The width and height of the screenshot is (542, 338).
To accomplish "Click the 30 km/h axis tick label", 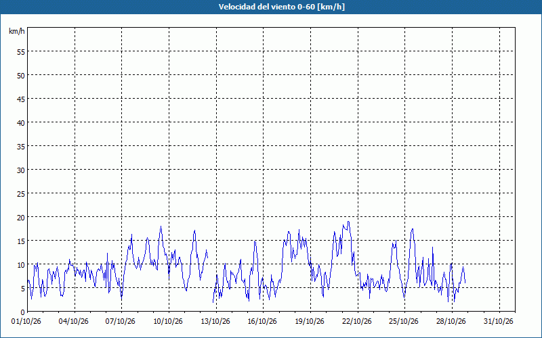I will [21, 170].
